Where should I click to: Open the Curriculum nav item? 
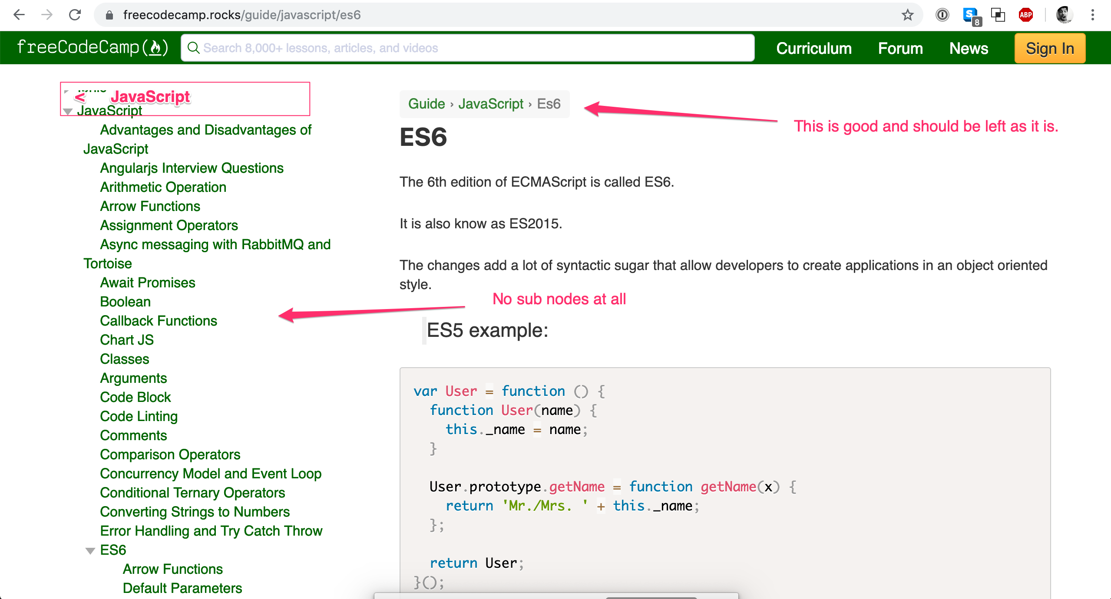coord(813,48)
